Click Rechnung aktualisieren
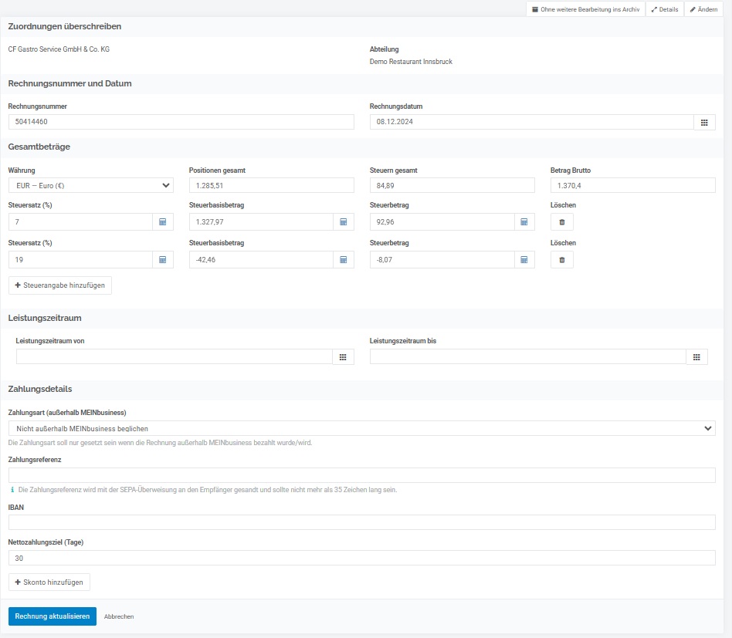 53,616
